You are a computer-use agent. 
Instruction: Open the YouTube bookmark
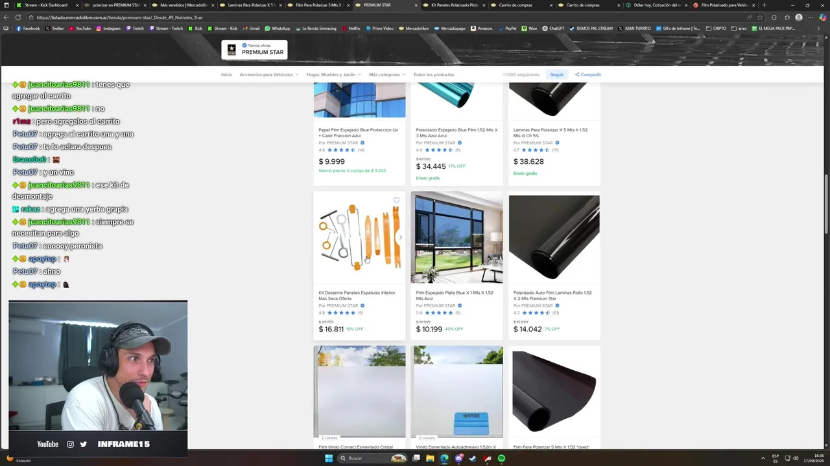[80, 28]
